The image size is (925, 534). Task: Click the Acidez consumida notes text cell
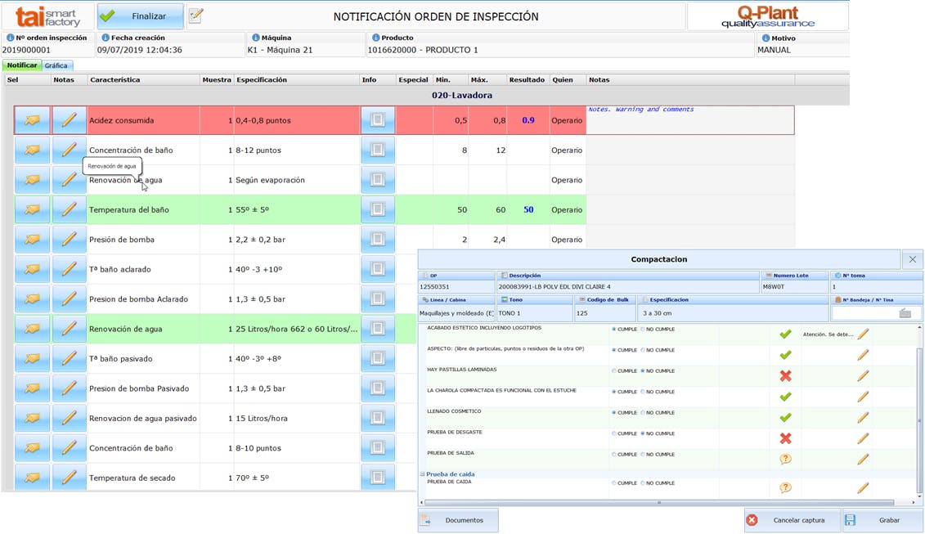pos(689,120)
